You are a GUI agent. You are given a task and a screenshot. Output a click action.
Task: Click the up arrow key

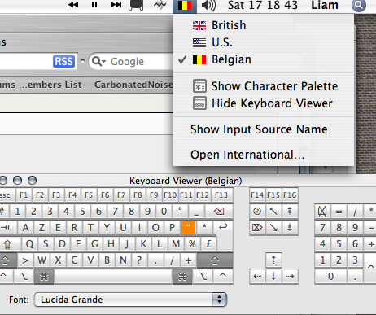[273, 260]
